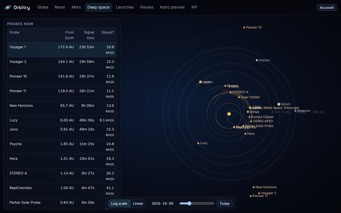
Task: Select the Europa Clipper triangle marker
Action: click(x=250, y=117)
